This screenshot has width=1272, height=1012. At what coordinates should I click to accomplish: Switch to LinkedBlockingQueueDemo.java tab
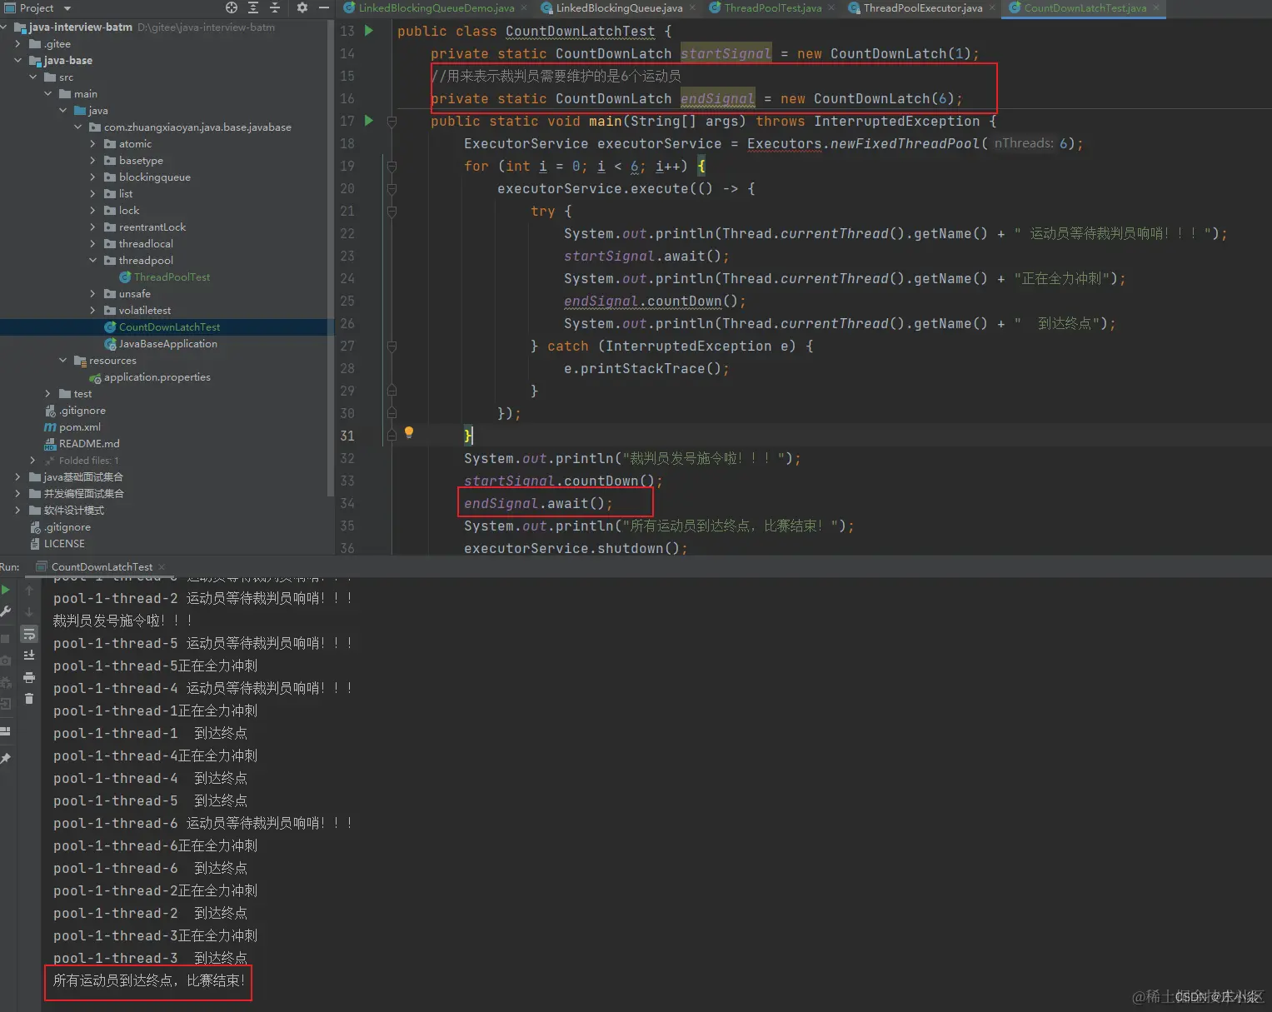pyautogui.click(x=436, y=8)
